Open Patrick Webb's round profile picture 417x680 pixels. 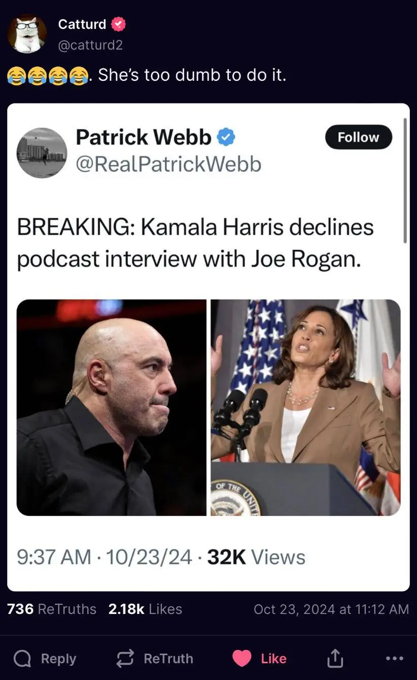pyautogui.click(x=42, y=152)
